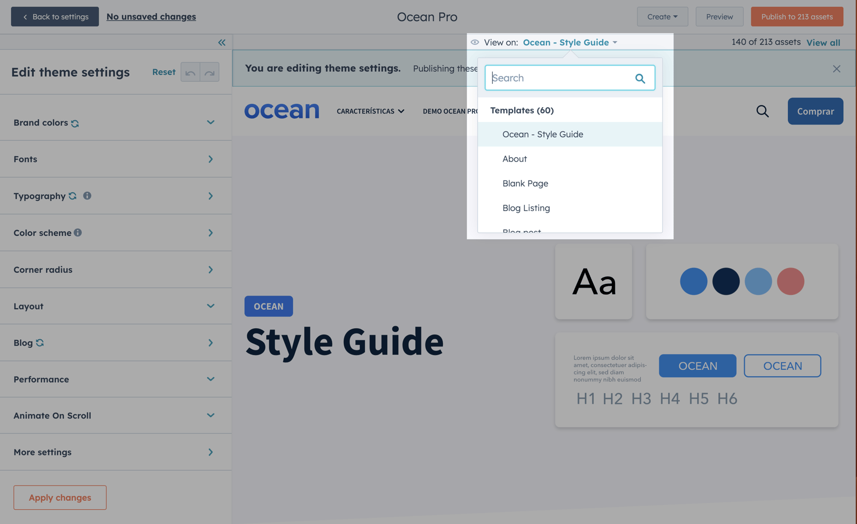Click the redo arrow icon
This screenshot has width=857, height=524.
click(x=209, y=72)
